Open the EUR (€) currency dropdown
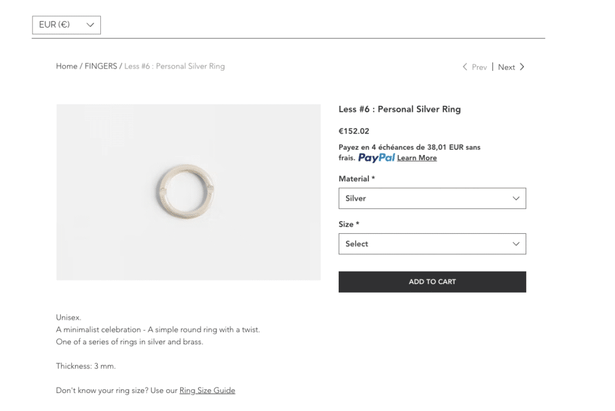Image resolution: width=615 pixels, height=411 pixels. [x=66, y=25]
